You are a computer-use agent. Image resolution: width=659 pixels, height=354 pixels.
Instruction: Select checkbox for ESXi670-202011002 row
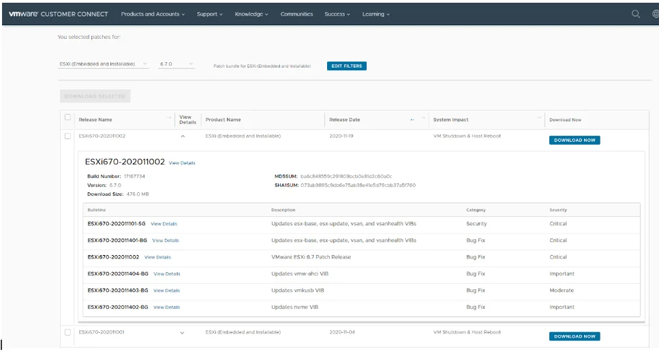(67, 136)
